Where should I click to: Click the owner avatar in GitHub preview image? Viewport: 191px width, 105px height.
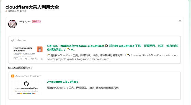[x=40, y=49]
